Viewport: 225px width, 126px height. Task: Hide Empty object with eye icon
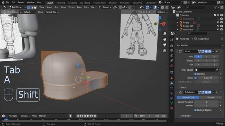(x=218, y=22)
